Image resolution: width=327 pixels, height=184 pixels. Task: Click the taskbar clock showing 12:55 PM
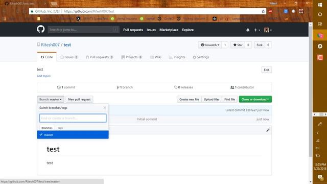tap(320, 167)
